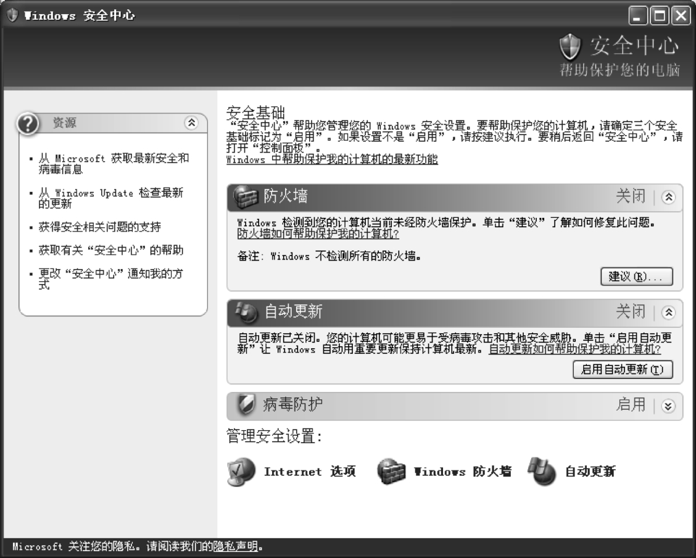The height and width of the screenshot is (558, 696).
Task: Collapse the 防火墙 section
Action: coord(668,197)
